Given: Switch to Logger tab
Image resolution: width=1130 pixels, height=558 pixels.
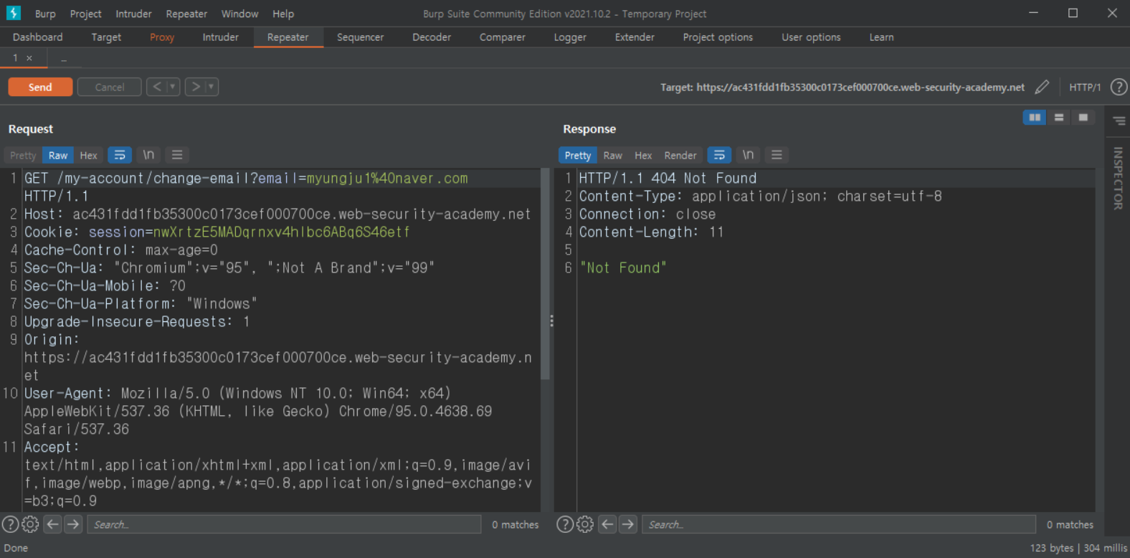Looking at the screenshot, I should pyautogui.click(x=570, y=37).
